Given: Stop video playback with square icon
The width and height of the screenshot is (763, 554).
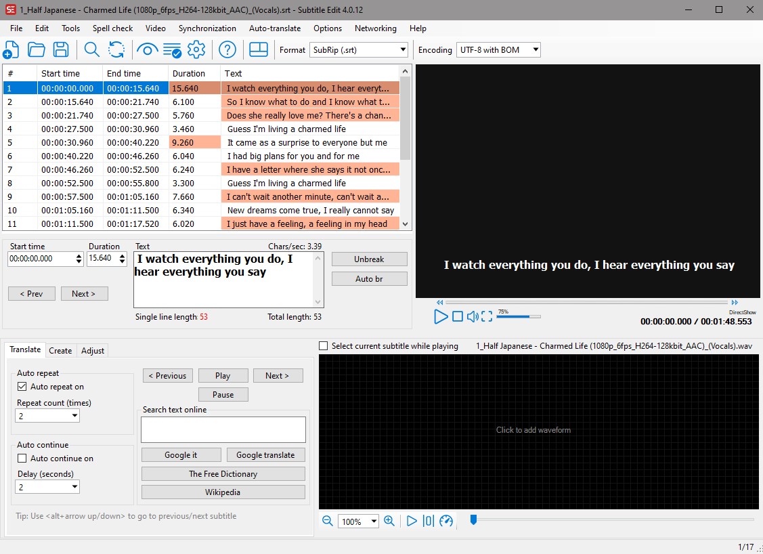Looking at the screenshot, I should tap(458, 316).
